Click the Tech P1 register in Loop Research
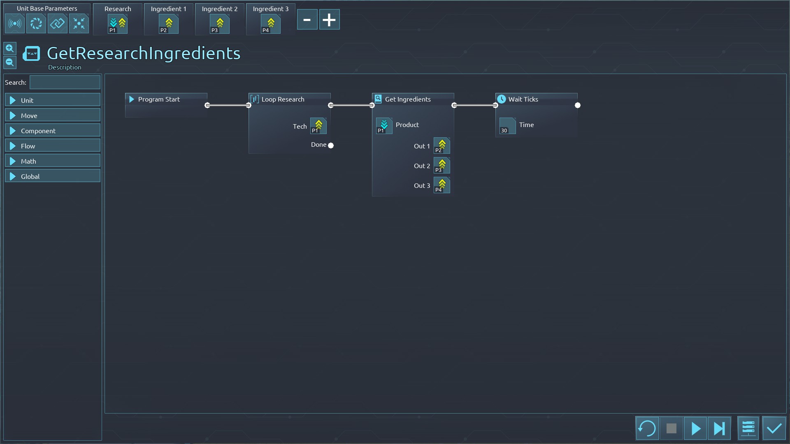 (x=318, y=126)
